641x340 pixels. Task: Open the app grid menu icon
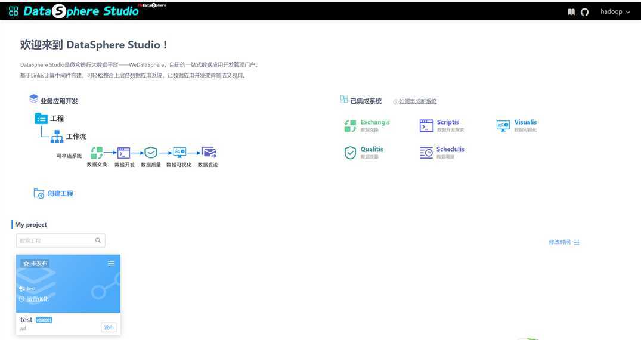point(14,11)
